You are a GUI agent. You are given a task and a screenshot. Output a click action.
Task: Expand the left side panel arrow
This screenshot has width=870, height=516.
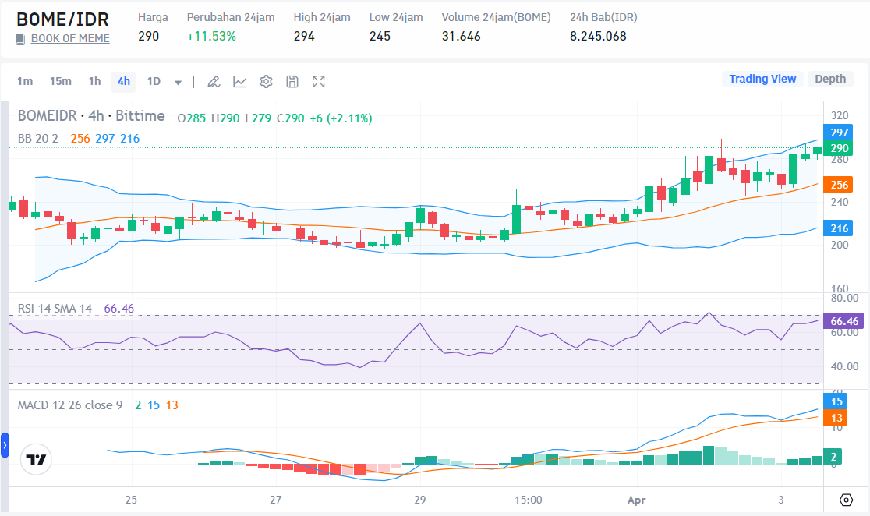[x=5, y=445]
